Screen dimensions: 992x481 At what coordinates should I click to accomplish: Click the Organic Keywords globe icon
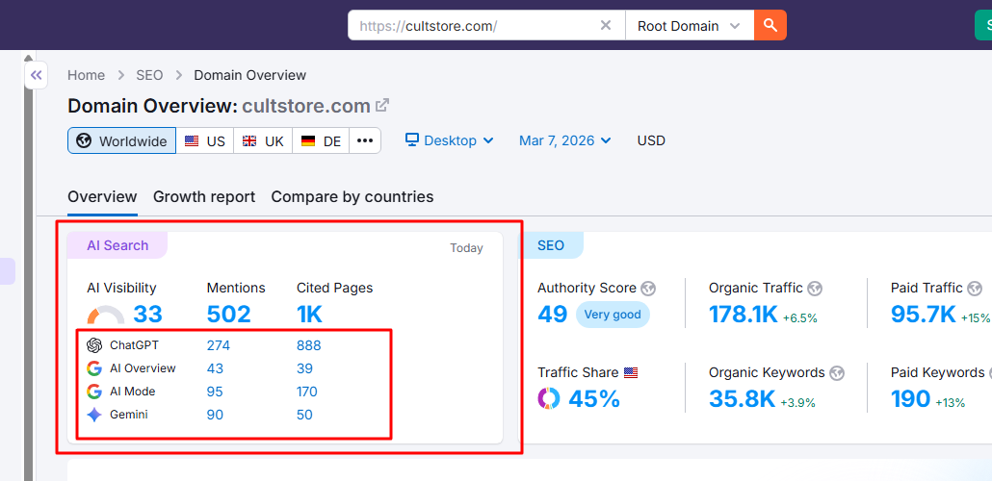[837, 372]
